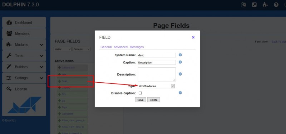Click the move handle on City item
The image size is (286, 134).
tap(59, 94)
